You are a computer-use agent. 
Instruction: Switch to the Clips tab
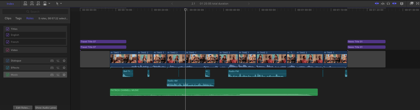pos(8,18)
